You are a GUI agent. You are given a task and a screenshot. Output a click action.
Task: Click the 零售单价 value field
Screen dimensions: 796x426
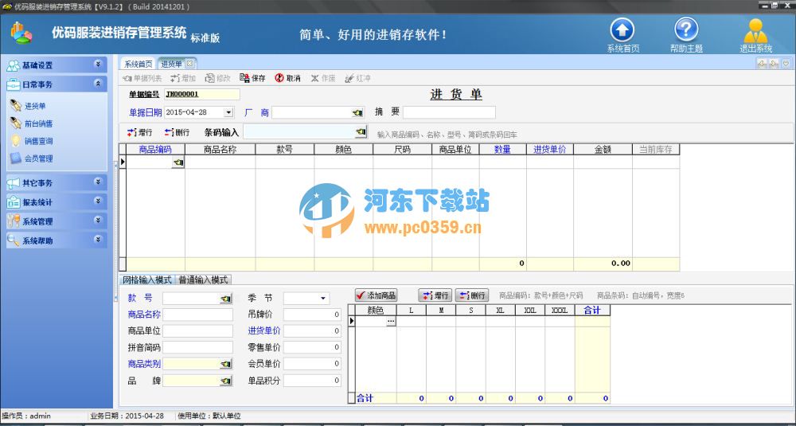312,348
